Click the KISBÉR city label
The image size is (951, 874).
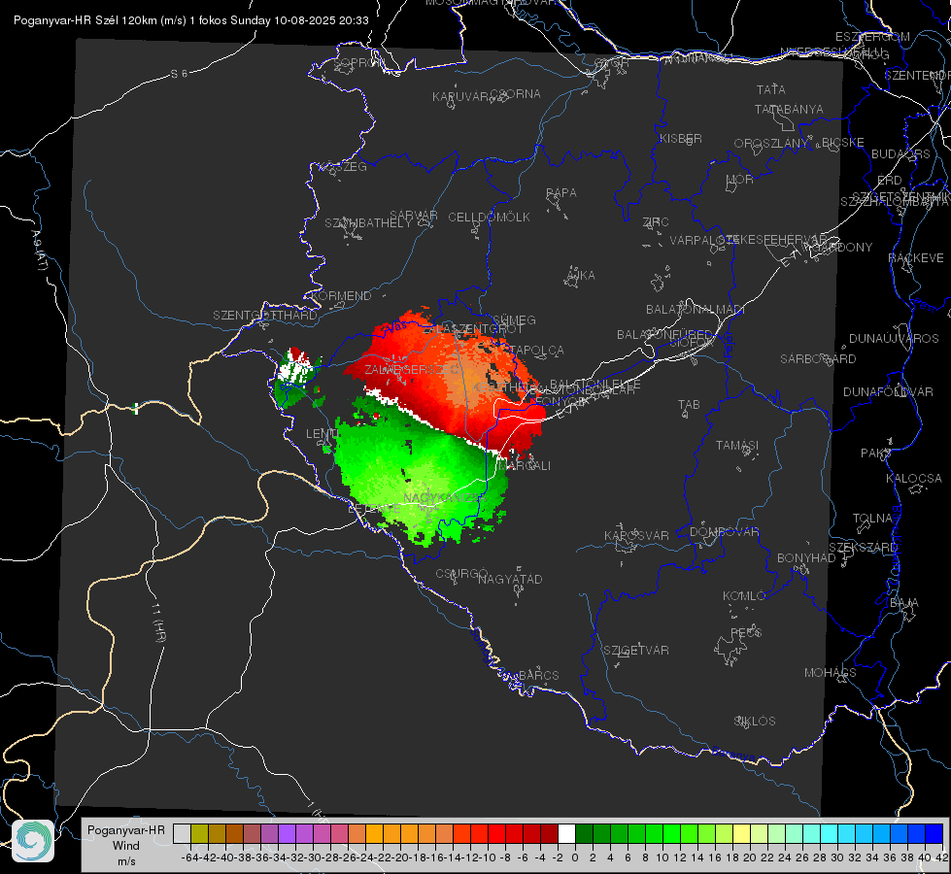pyautogui.click(x=681, y=138)
